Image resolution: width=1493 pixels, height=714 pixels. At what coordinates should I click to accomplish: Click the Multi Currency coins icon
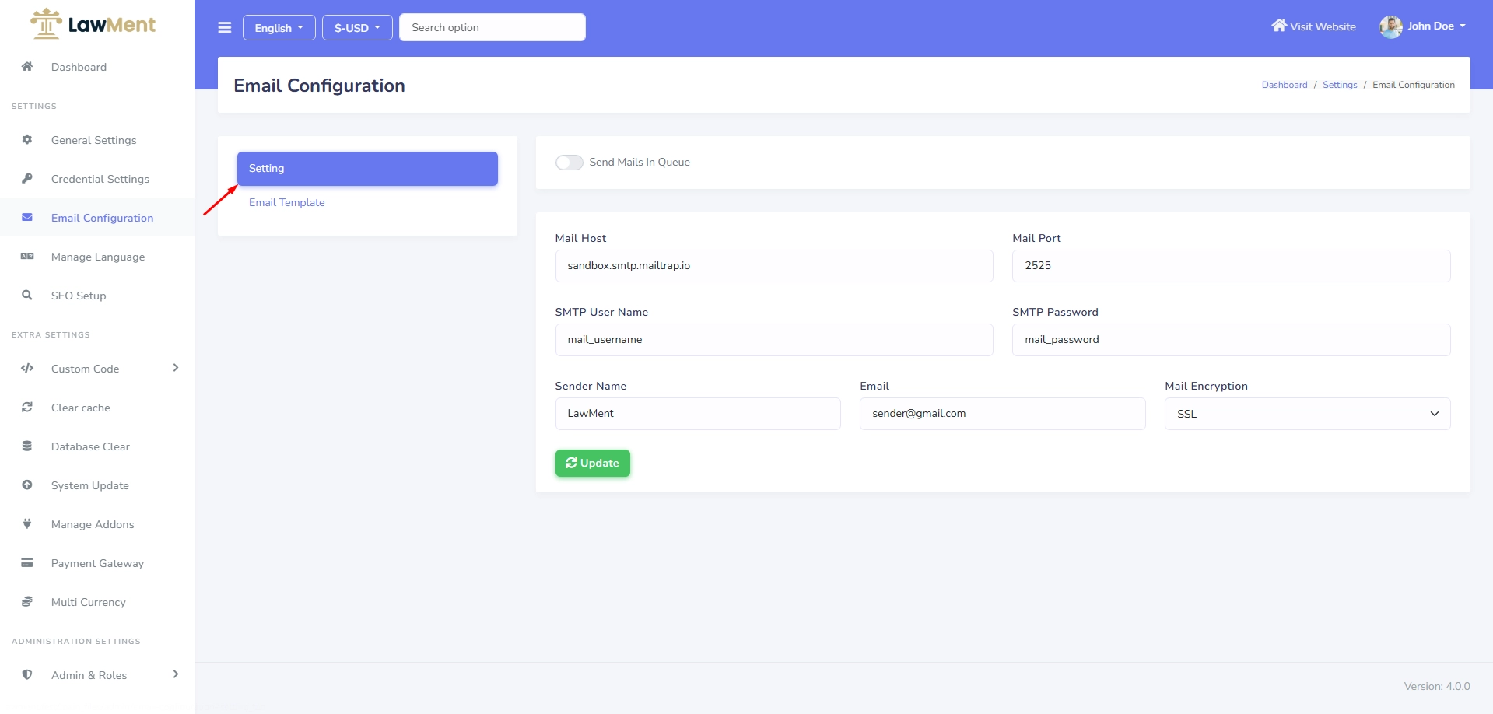(27, 601)
